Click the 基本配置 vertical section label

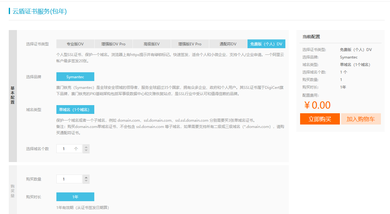pos(13,95)
